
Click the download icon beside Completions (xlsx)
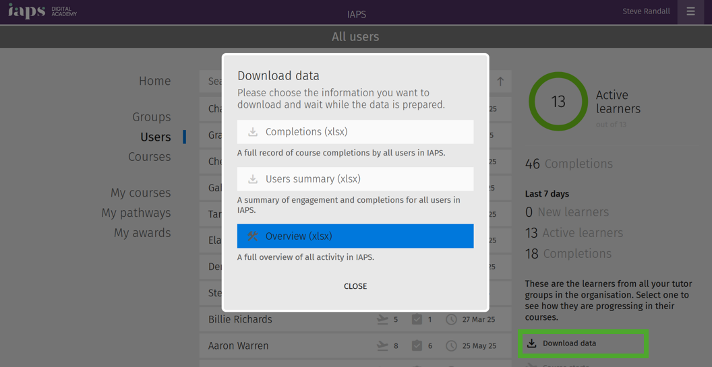tap(252, 132)
